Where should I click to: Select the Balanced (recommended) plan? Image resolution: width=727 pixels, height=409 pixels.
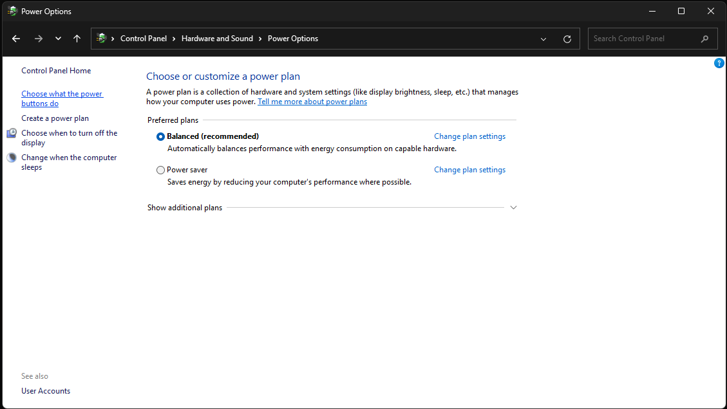160,136
